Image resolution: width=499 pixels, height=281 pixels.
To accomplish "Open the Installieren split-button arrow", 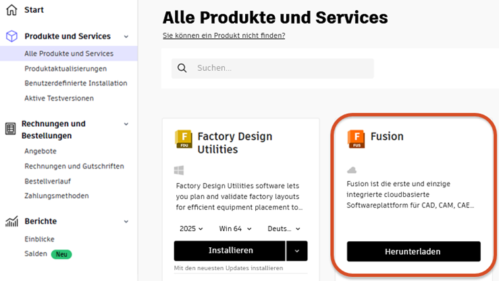I will click(296, 251).
